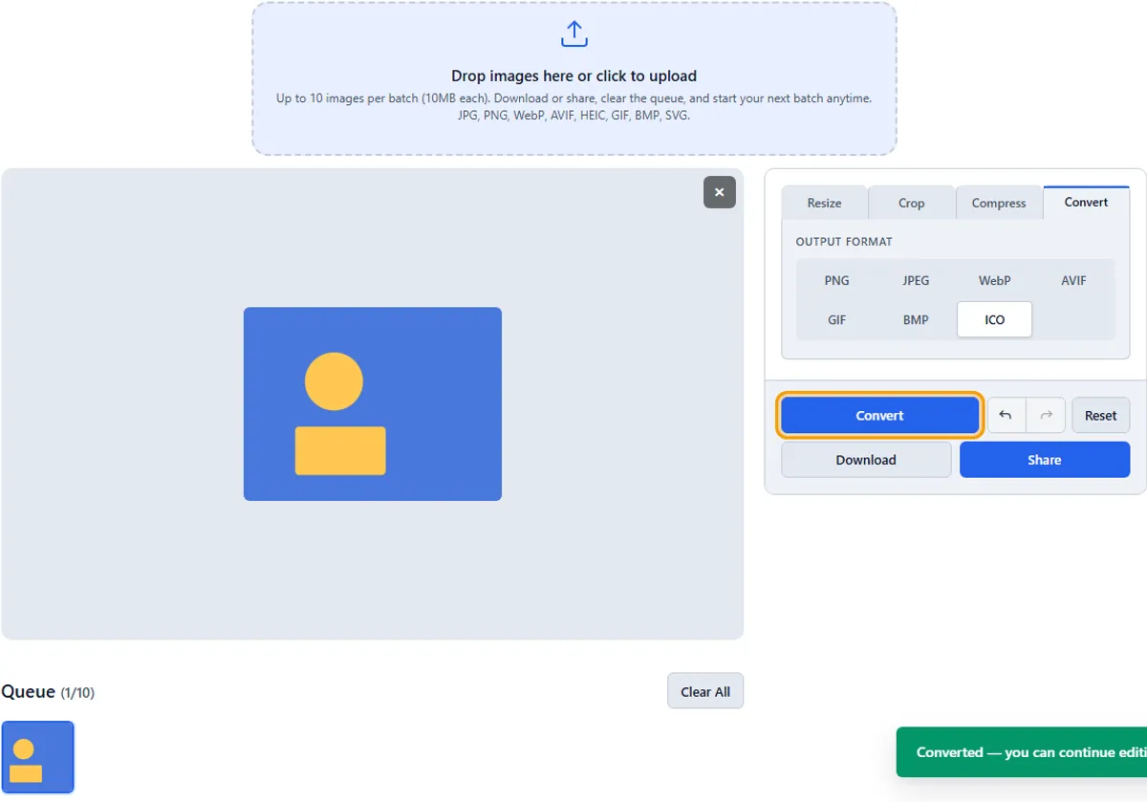
Task: Click the redo arrow icon
Action: [x=1046, y=416]
